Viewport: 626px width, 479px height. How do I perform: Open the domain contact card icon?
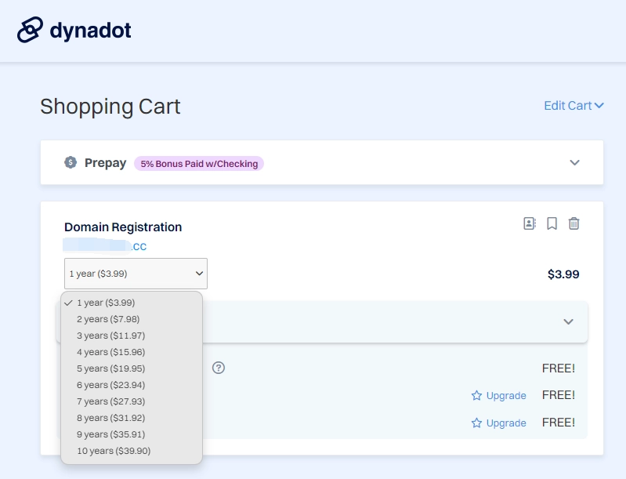coord(530,223)
